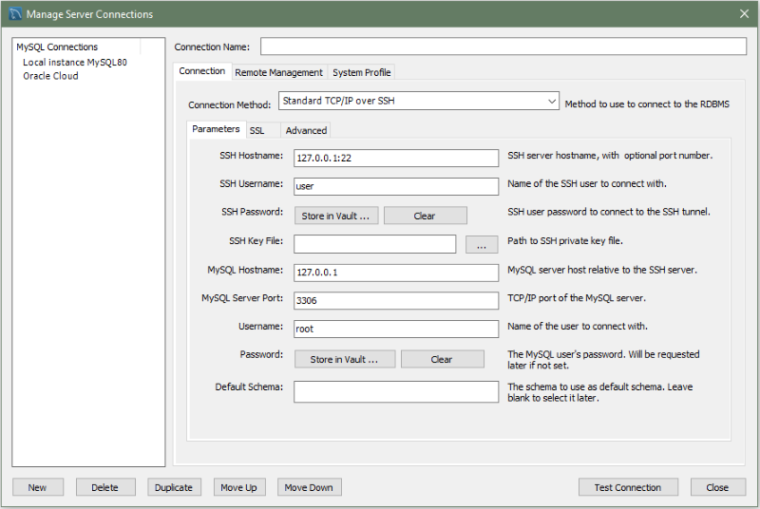Select the Oracle Cloud connection
Viewport: 760px width, 509px height.
pyautogui.click(x=50, y=76)
